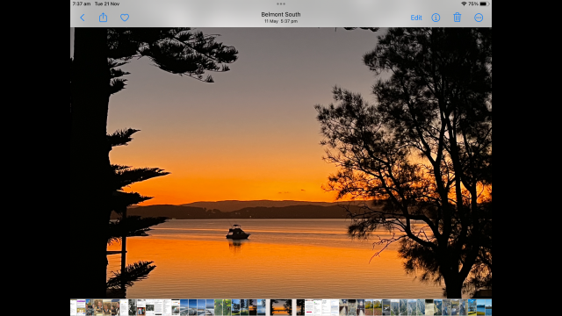The width and height of the screenshot is (562, 316).
Task: Show photo info with the i icon
Action: click(x=436, y=18)
